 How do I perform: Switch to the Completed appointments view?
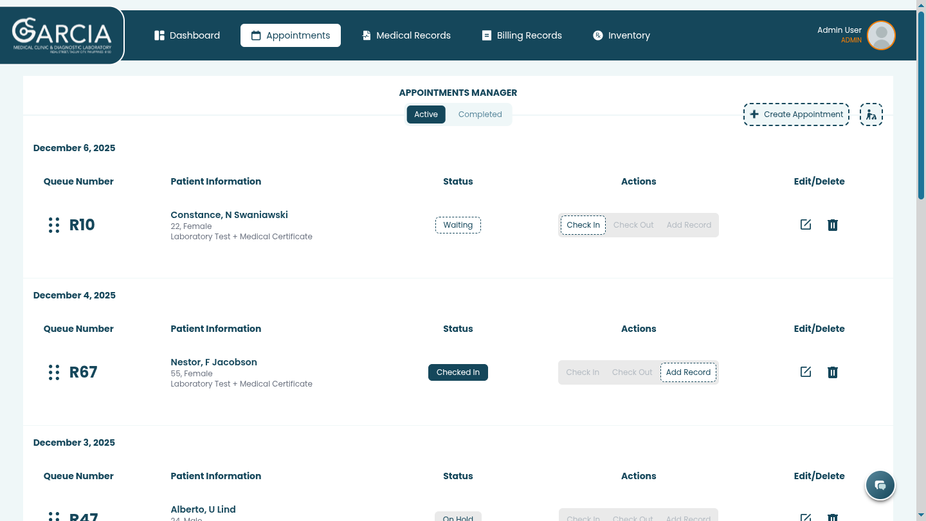point(480,114)
